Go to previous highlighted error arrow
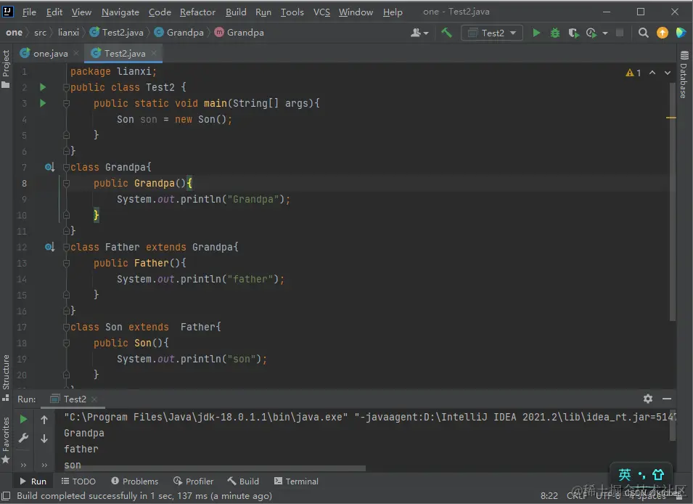 652,73
